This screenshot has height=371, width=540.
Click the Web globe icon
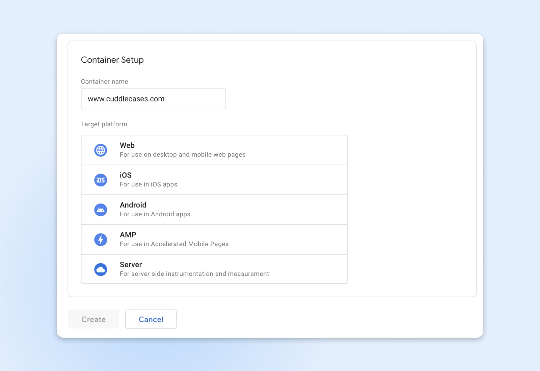pyautogui.click(x=100, y=150)
